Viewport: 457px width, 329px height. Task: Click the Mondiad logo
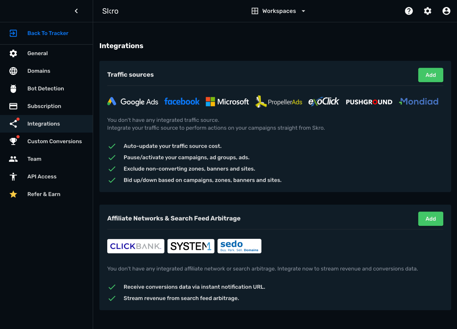point(419,101)
